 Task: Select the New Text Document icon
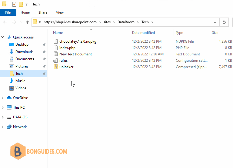[56, 54]
